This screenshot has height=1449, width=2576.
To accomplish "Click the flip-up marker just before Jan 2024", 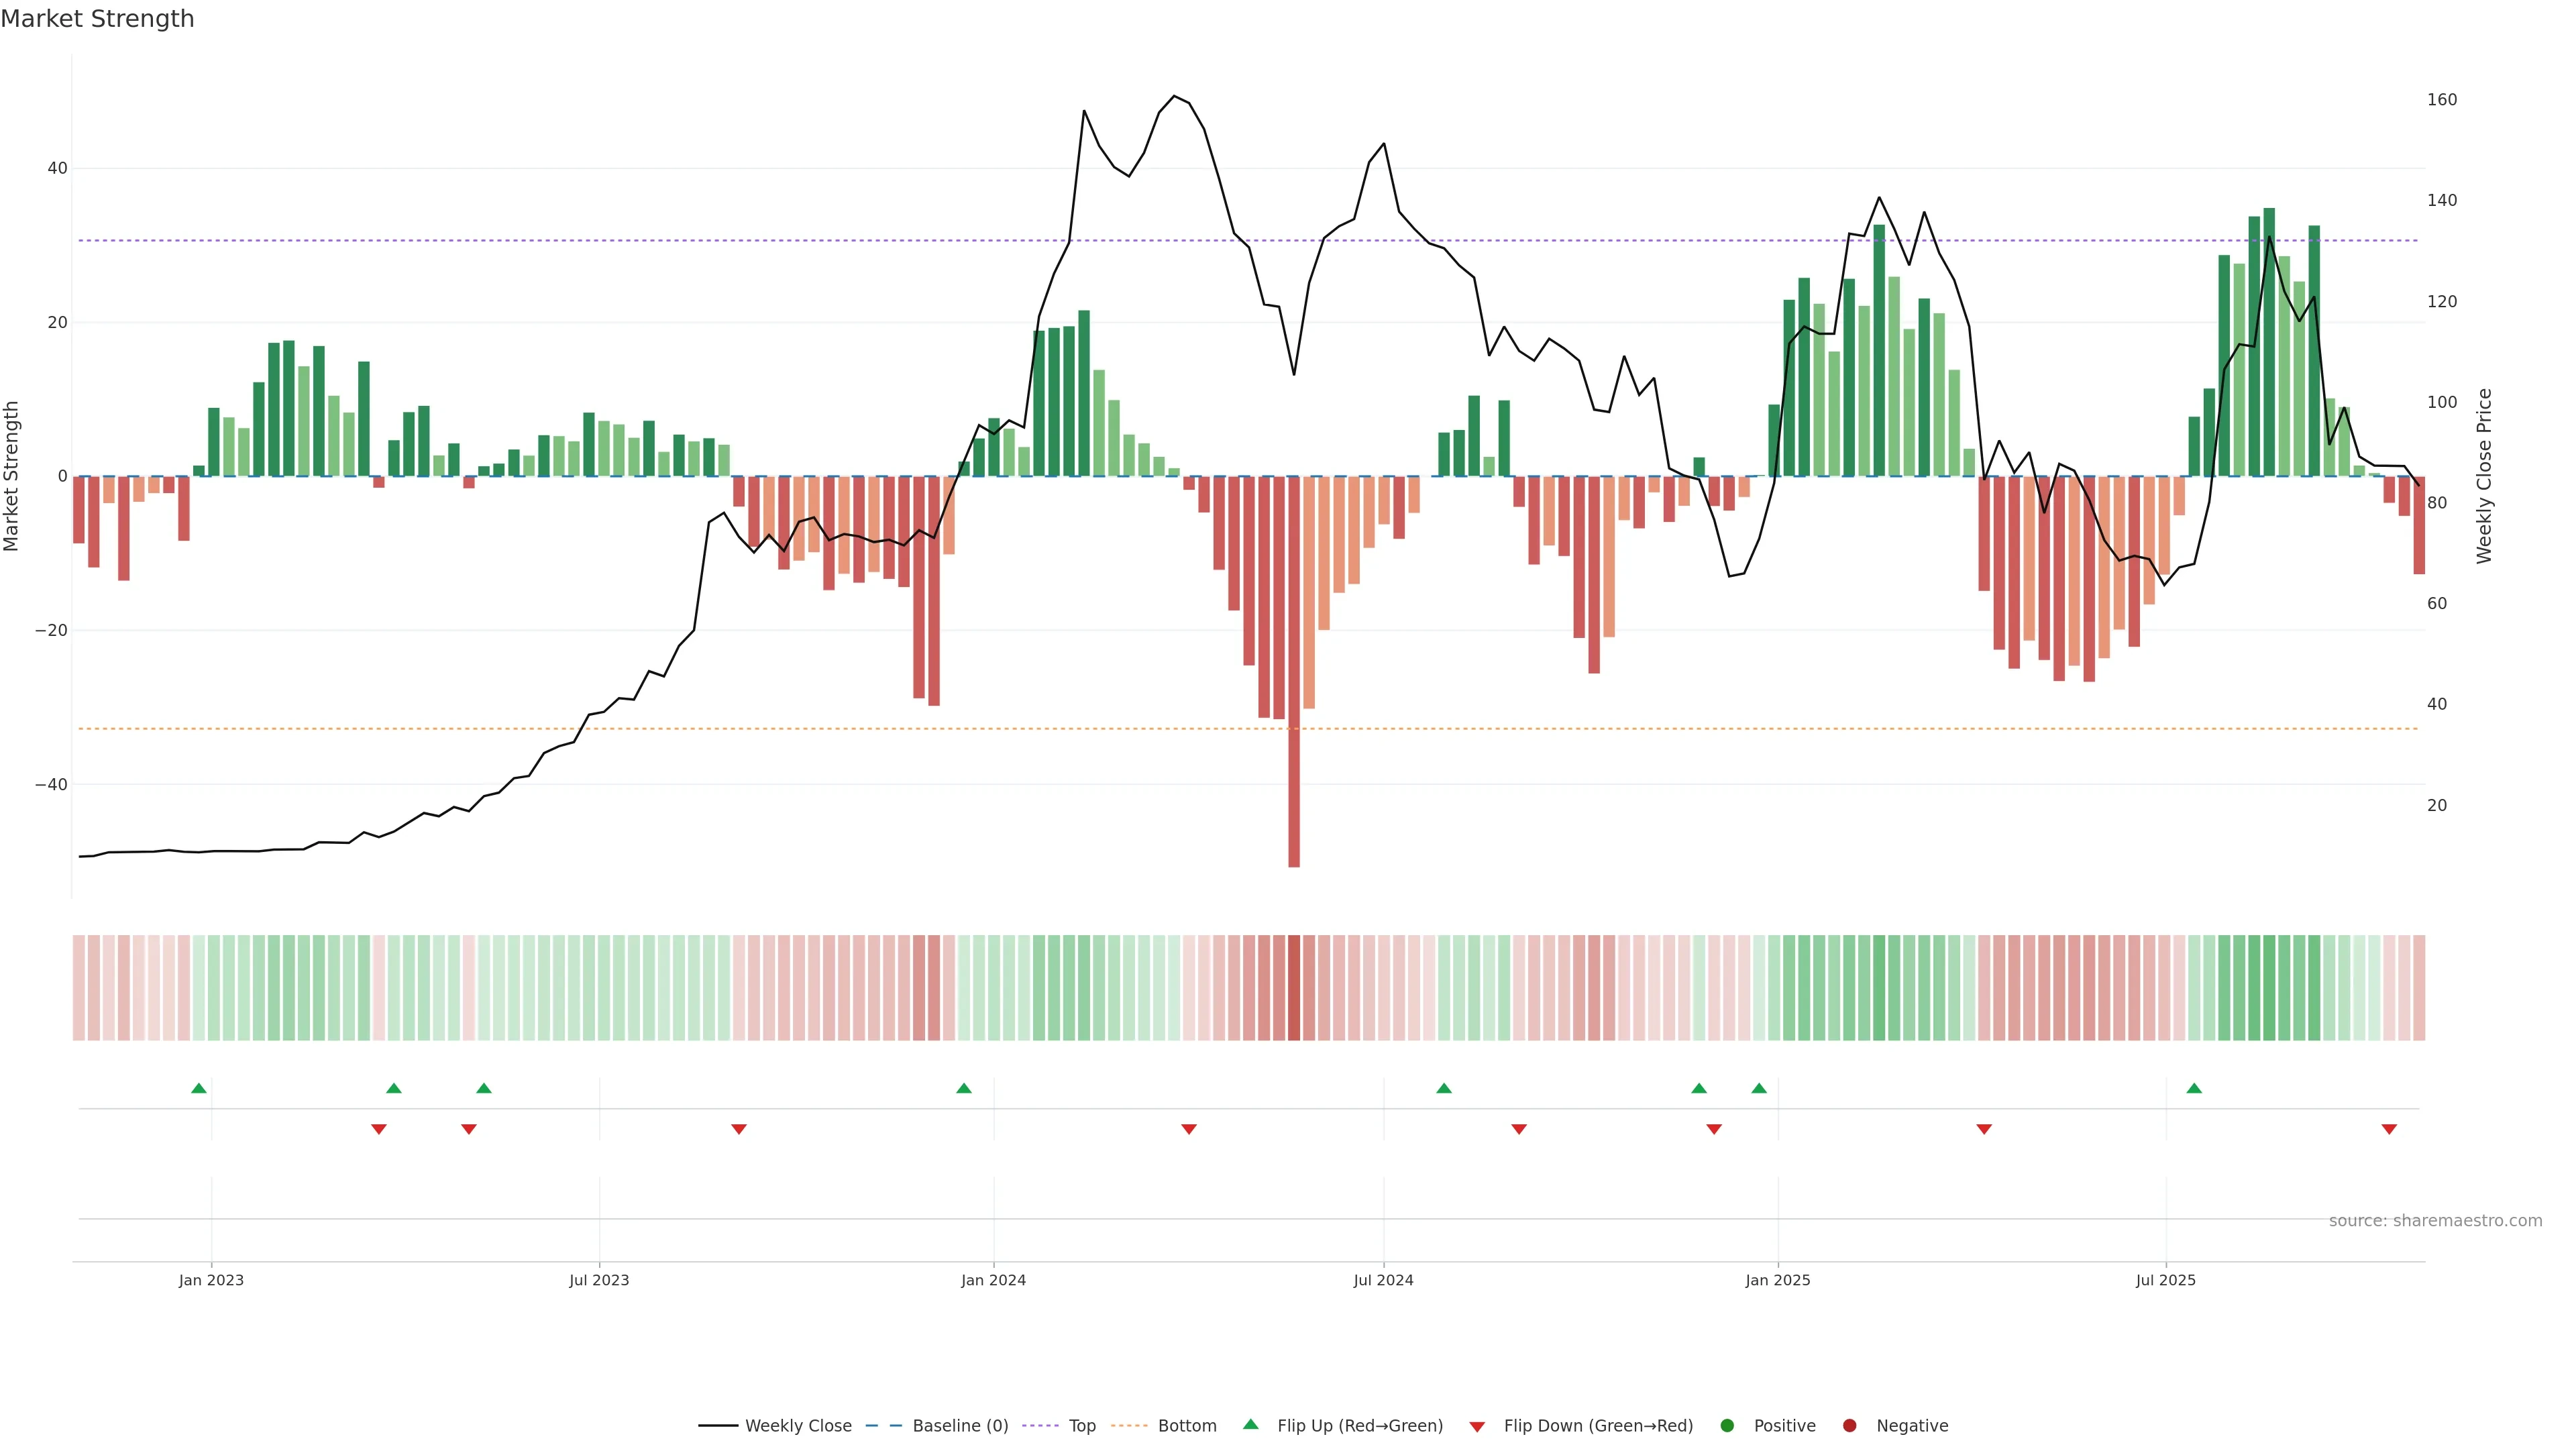I will [x=964, y=1088].
